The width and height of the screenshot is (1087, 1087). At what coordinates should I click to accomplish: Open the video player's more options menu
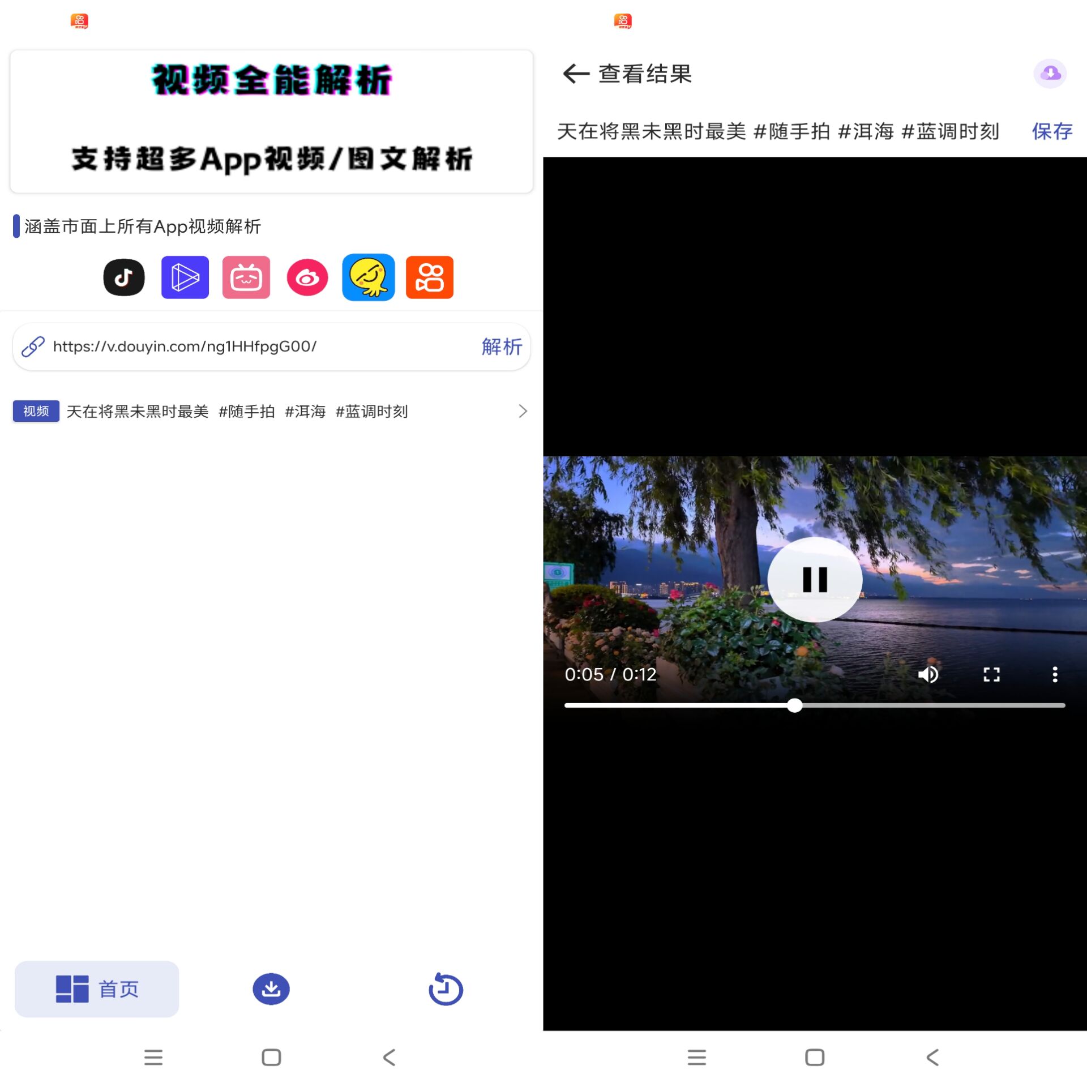tap(1055, 674)
